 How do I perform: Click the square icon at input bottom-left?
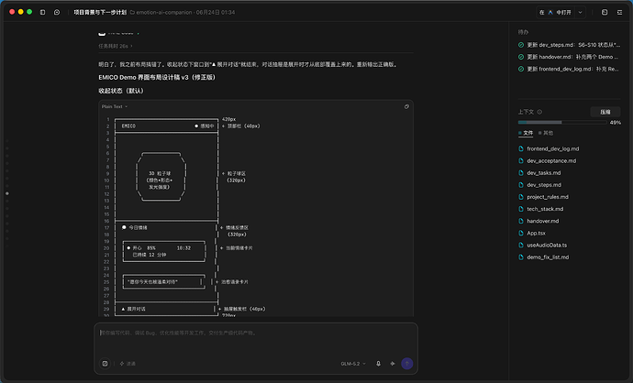[105, 363]
